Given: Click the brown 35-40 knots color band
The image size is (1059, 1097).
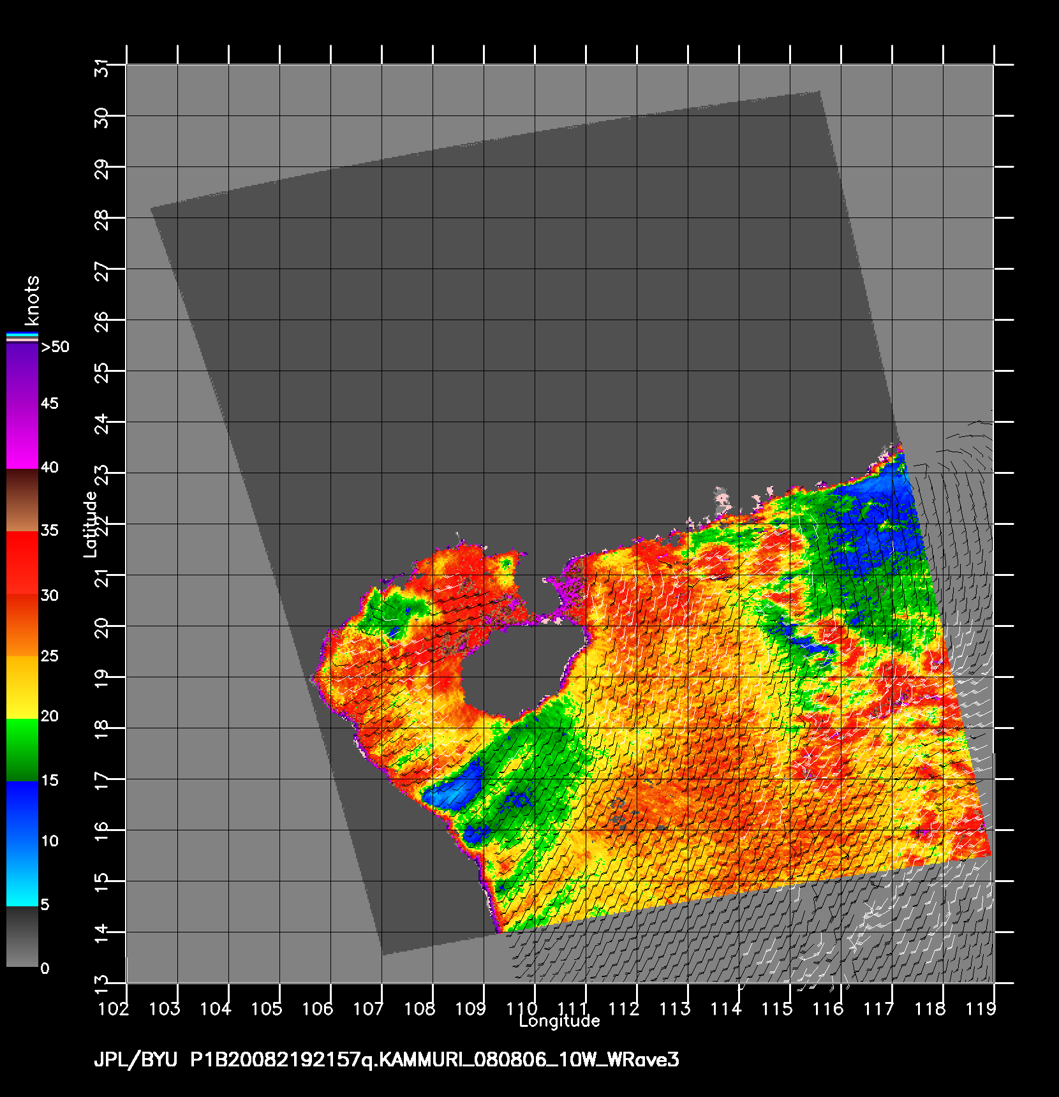Looking at the screenshot, I should coord(22,501).
